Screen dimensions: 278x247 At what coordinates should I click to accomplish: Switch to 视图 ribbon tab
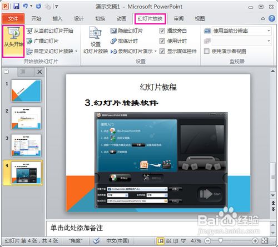coord(200,18)
